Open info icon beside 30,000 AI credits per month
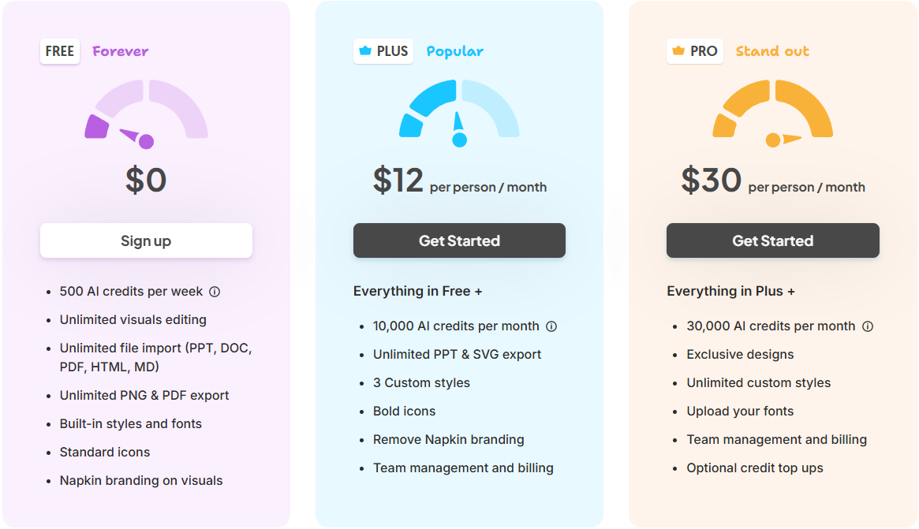This screenshot has width=919, height=529. [x=868, y=326]
